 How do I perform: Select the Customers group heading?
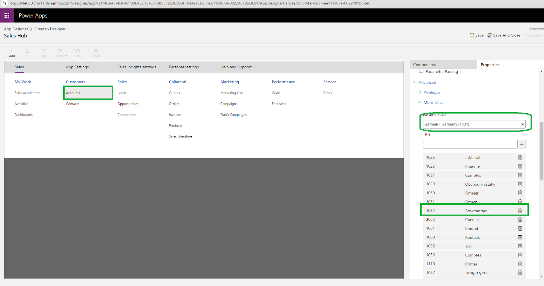pyautogui.click(x=75, y=82)
